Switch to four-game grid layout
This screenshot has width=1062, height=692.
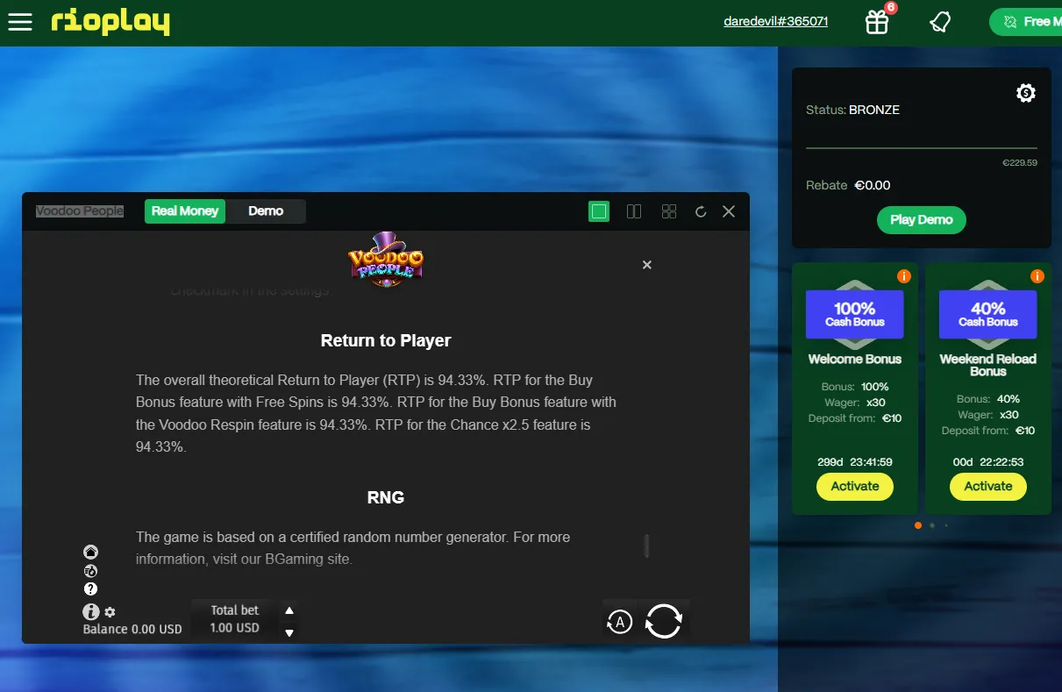point(669,211)
